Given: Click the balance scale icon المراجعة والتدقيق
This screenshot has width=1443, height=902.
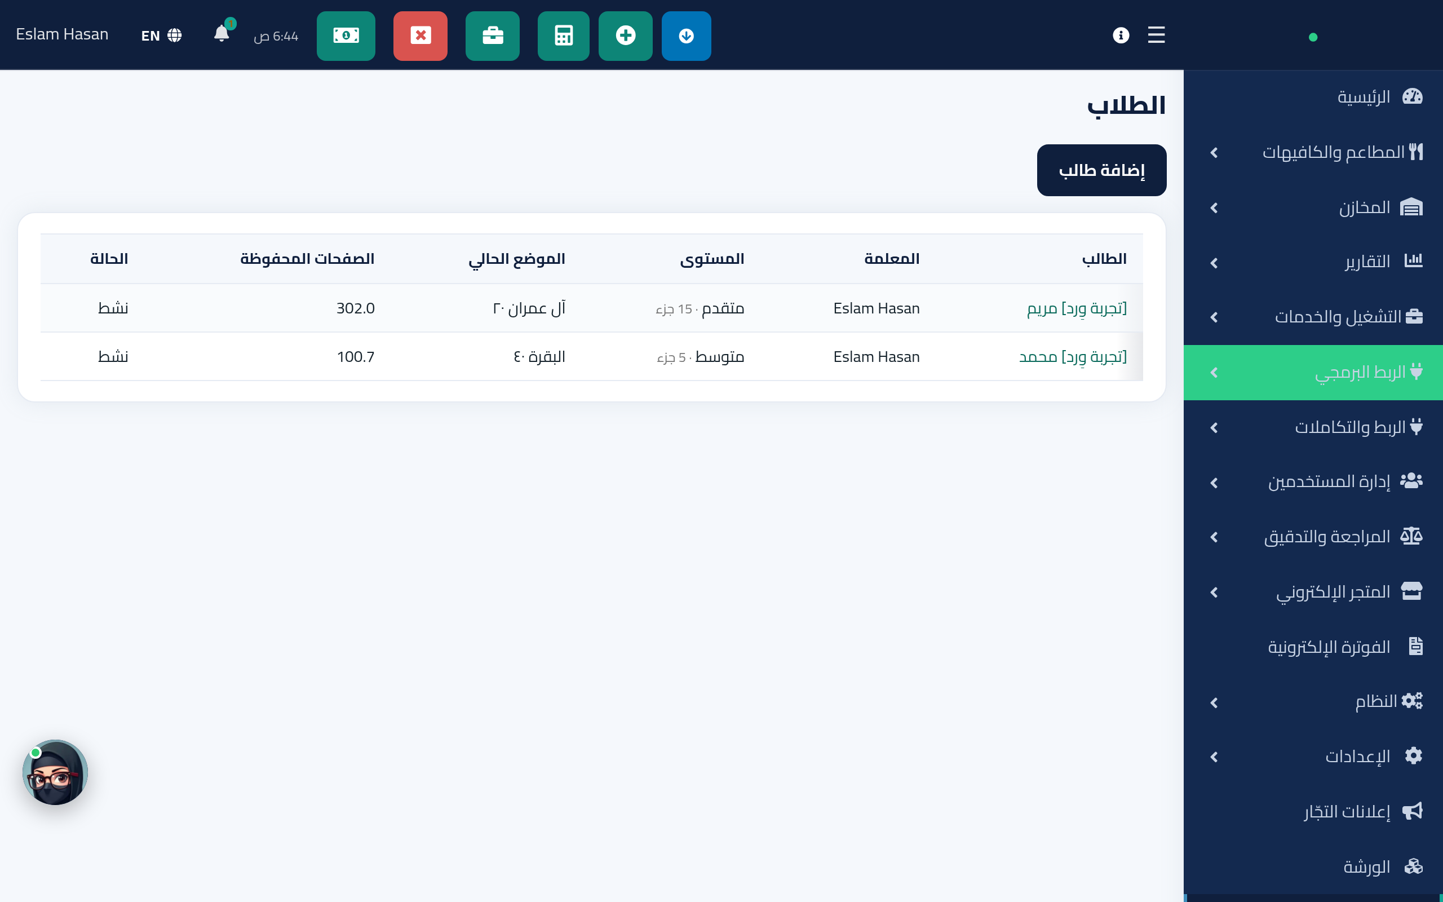Looking at the screenshot, I should 1411,536.
